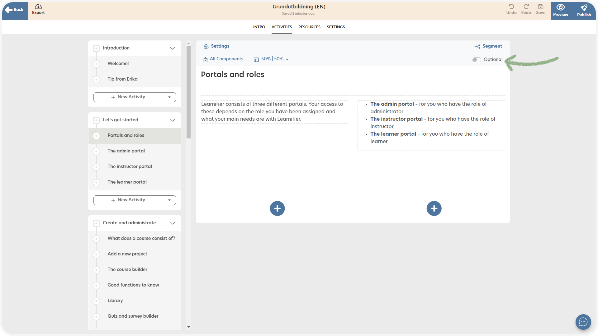
Task: Click the Export cloud icon
Action: coord(38,7)
